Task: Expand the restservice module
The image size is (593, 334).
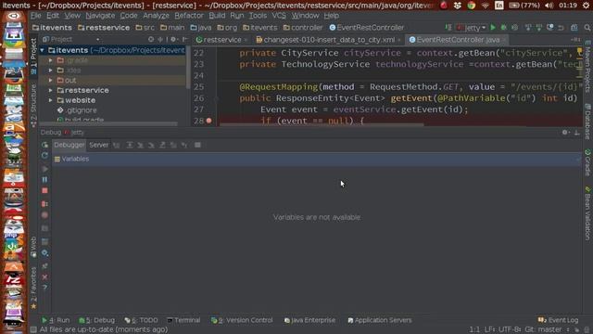Action: [51, 90]
